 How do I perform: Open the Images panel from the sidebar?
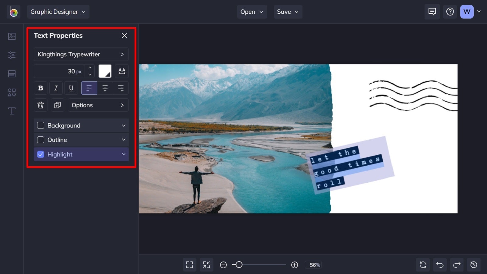tap(12, 36)
